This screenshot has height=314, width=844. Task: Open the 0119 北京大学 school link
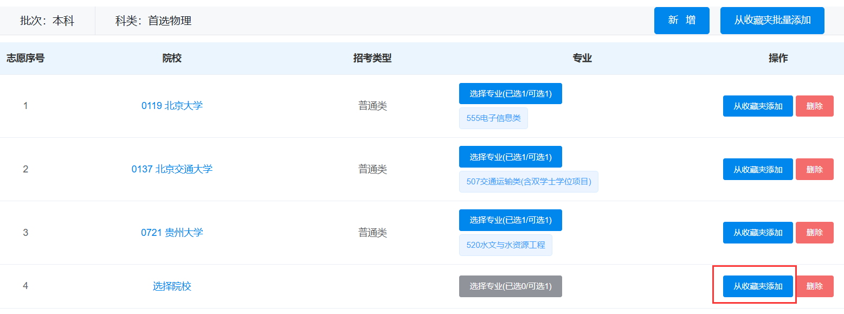[x=172, y=106]
